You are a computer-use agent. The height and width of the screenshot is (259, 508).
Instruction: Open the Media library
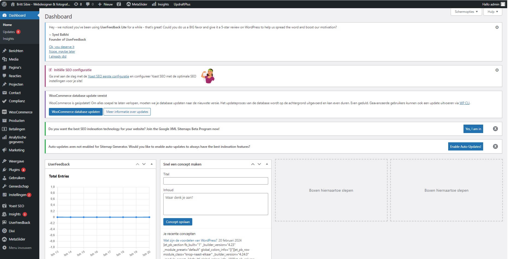[x=13, y=59]
